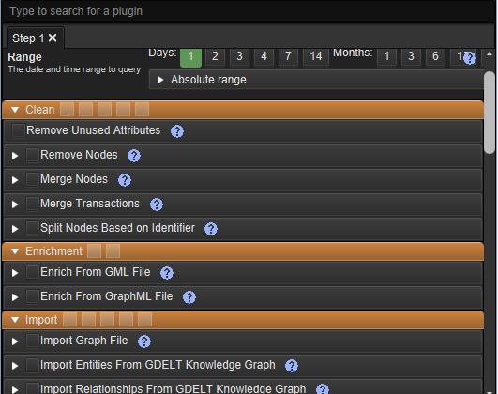
Task: Expand Import Entities From GDELT parameters
Action: [x=15, y=366]
